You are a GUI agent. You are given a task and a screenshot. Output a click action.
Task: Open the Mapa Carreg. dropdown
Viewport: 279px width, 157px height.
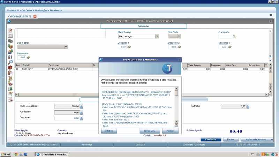(x=157, y=36)
